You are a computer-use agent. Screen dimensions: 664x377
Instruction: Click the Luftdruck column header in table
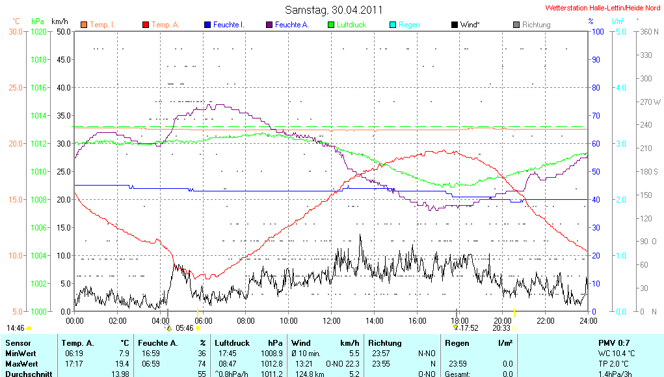coord(233,342)
